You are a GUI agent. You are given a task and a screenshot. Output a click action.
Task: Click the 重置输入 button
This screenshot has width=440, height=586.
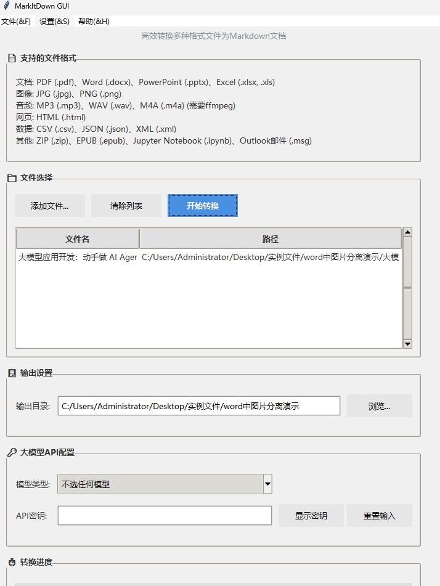tap(380, 516)
